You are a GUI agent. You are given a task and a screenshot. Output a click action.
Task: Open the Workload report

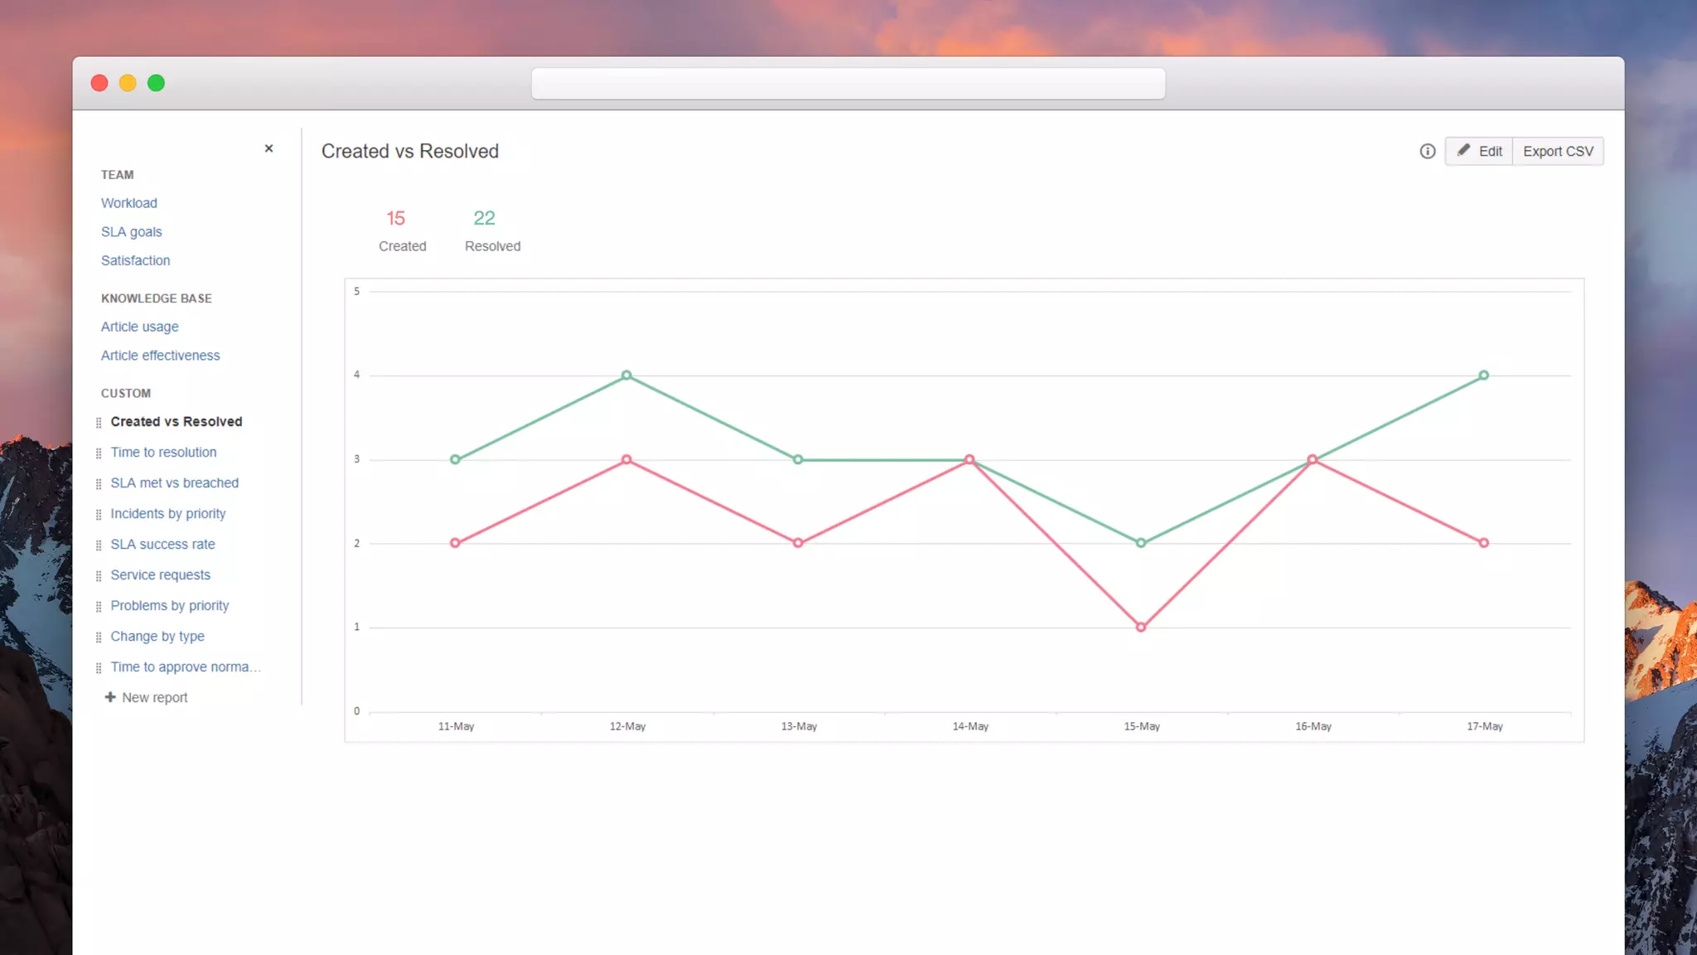129,203
